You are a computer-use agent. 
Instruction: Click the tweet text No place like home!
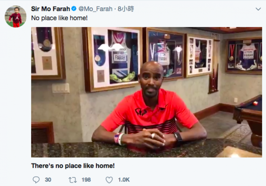pyautogui.click(x=59, y=18)
